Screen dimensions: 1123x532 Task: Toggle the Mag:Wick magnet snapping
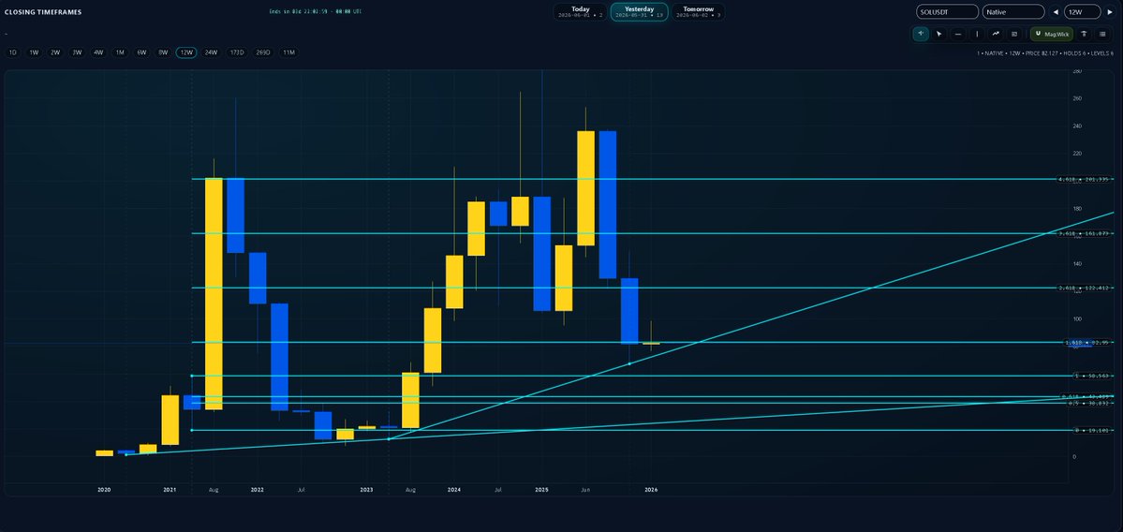click(x=1052, y=34)
